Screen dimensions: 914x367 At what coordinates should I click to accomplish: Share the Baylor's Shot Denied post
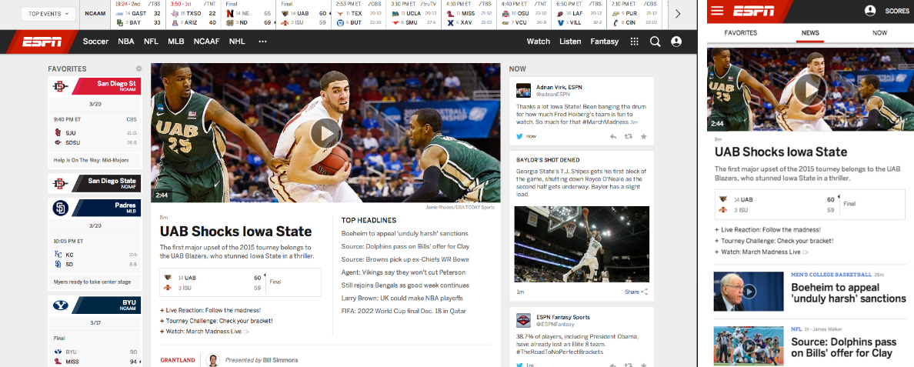click(636, 292)
